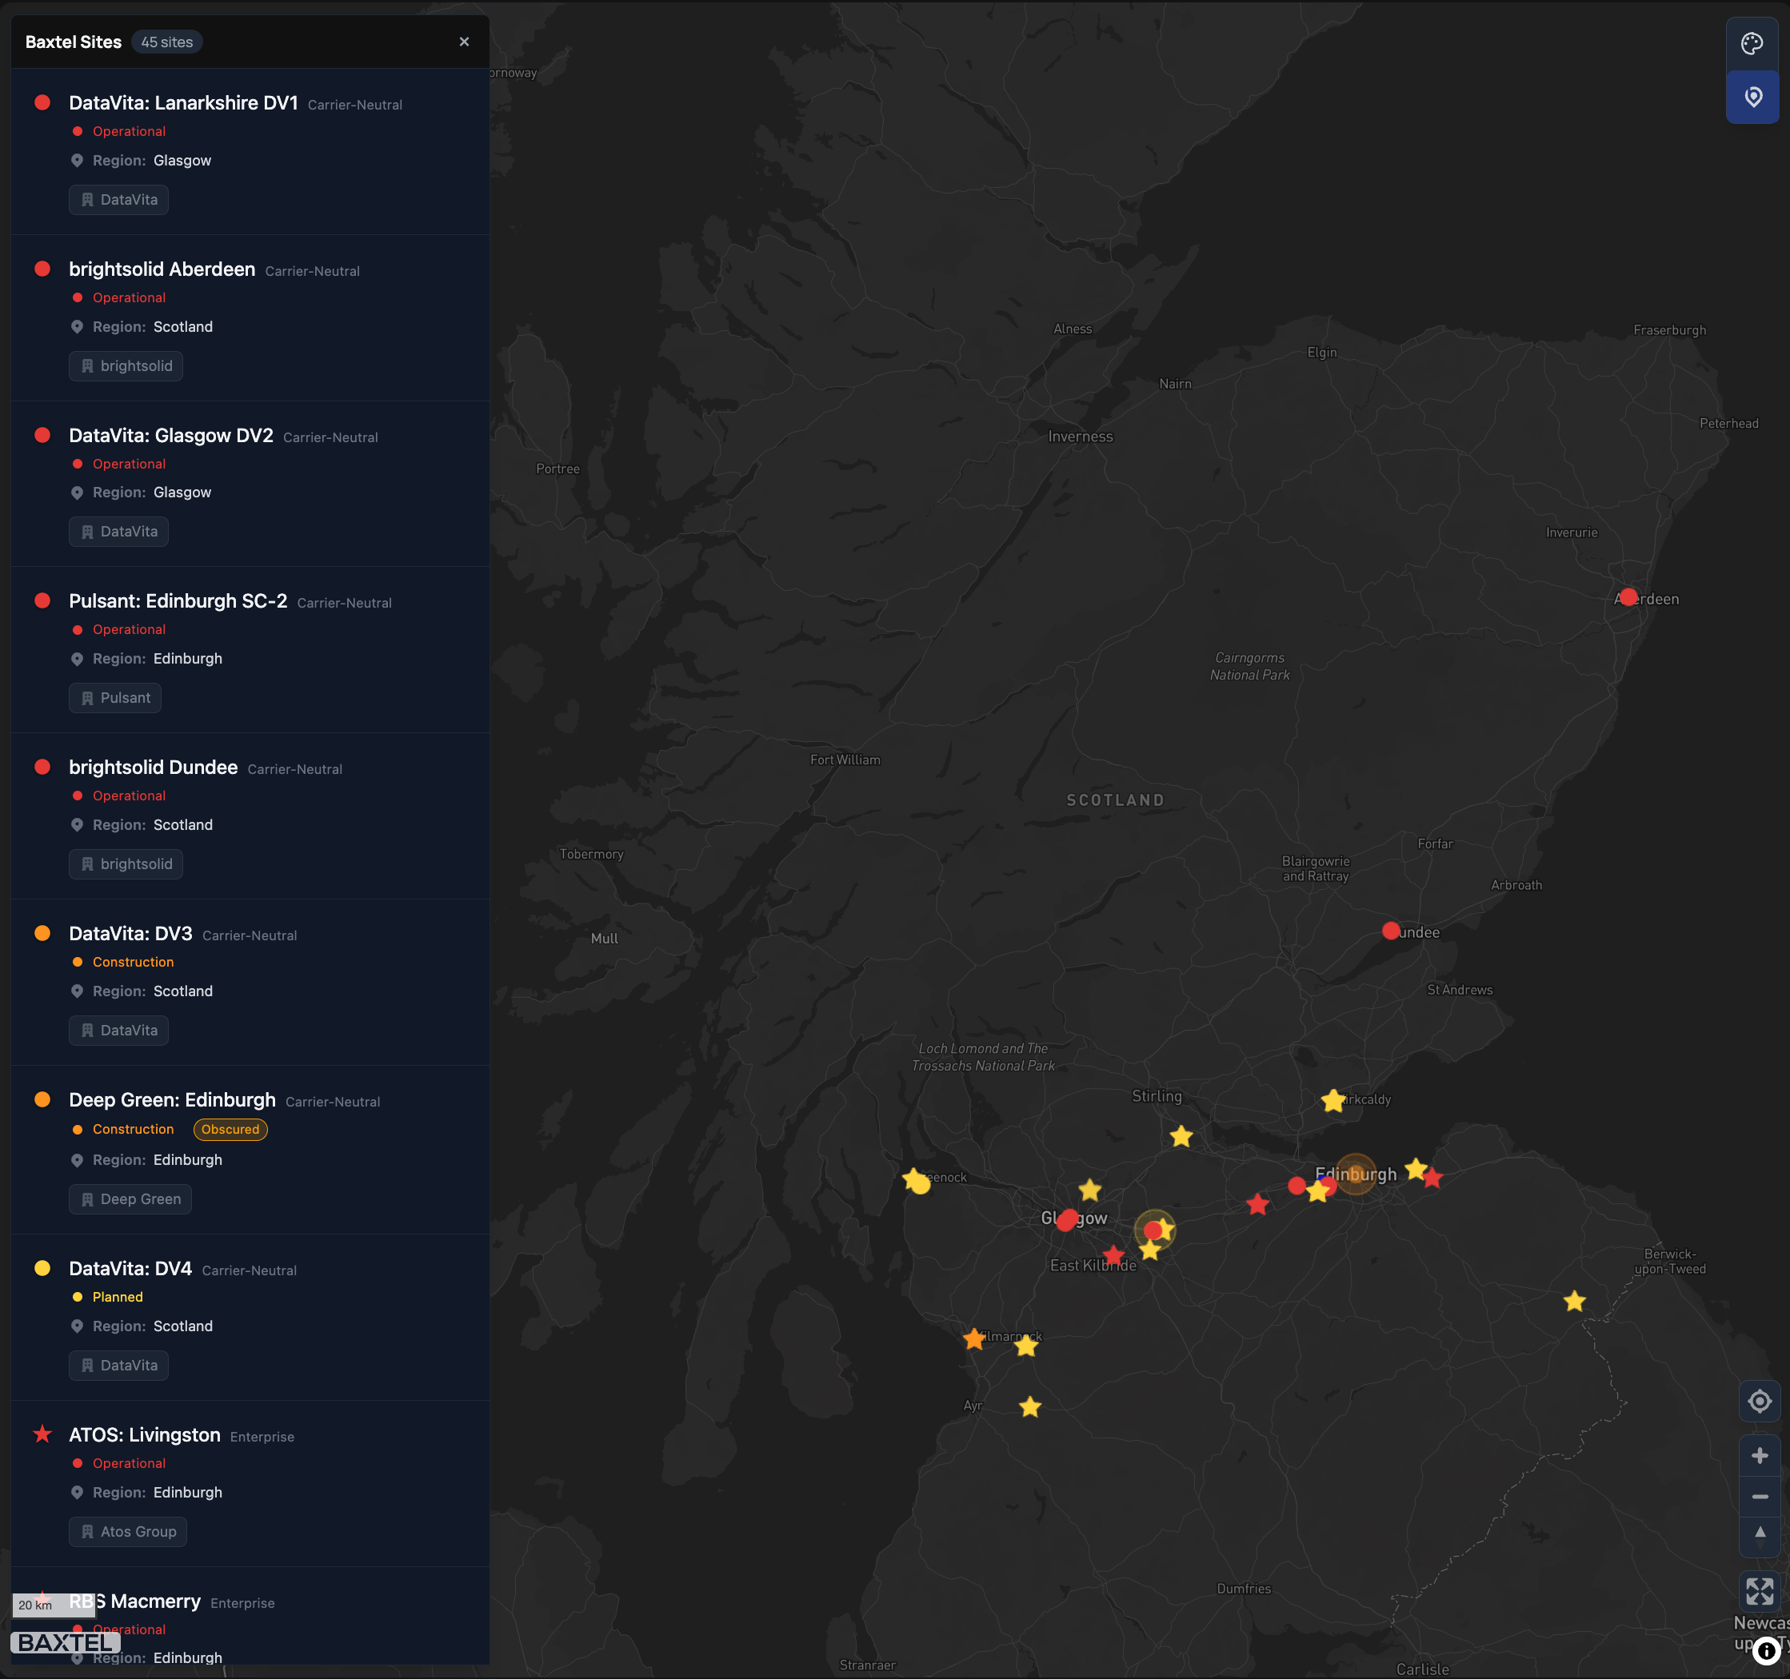Click the brightsolid tag under Aberdeen

126,365
